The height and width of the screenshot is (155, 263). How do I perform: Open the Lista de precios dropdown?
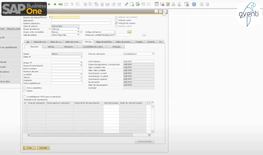(x=78, y=35)
